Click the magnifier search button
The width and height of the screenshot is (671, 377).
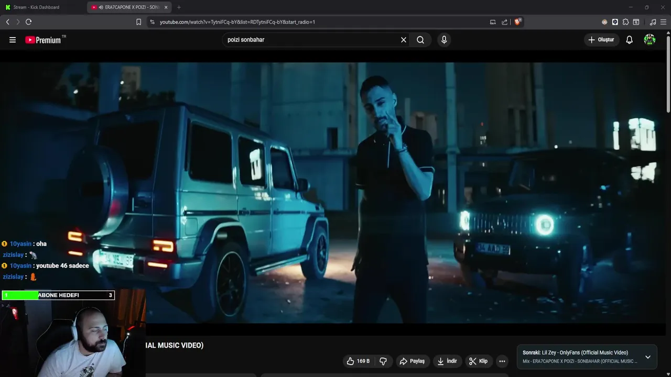[x=420, y=40]
